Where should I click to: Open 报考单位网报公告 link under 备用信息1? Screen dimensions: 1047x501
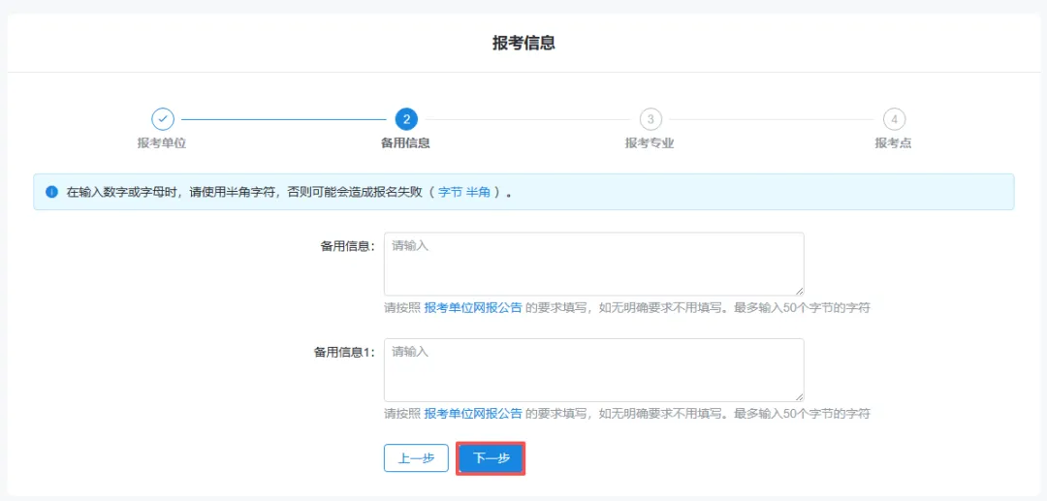[x=473, y=414]
